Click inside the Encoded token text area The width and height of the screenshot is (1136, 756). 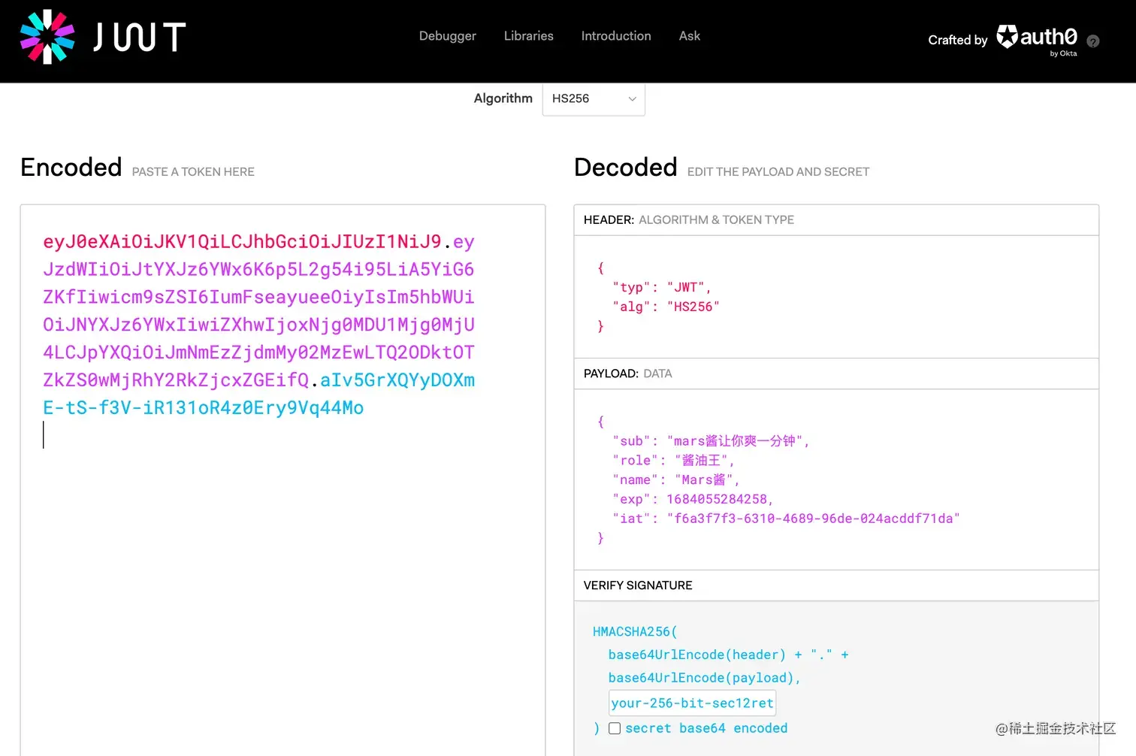pyautogui.click(x=282, y=481)
